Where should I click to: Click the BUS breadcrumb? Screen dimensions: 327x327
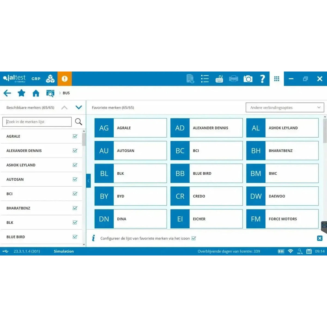(x=66, y=93)
